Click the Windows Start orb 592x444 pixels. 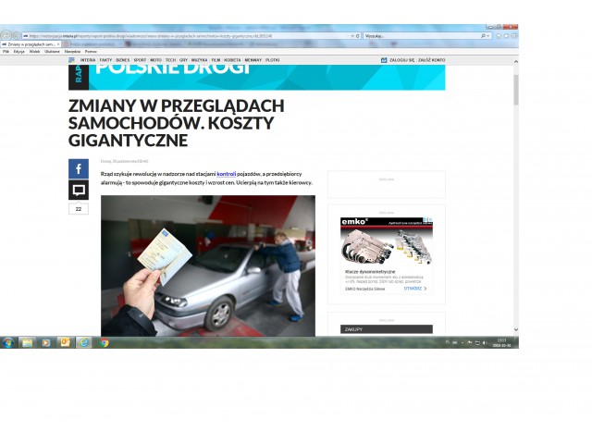pyautogui.click(x=7, y=342)
